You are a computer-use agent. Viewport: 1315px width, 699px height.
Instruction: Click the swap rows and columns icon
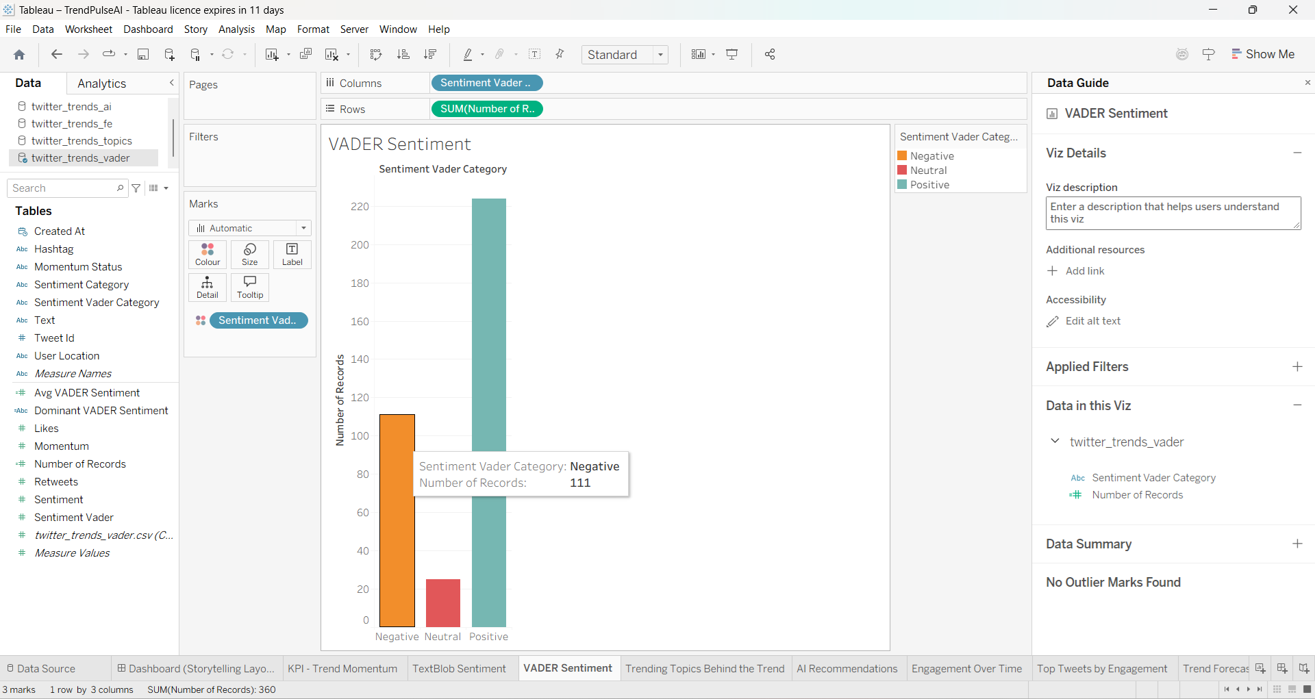[375, 54]
